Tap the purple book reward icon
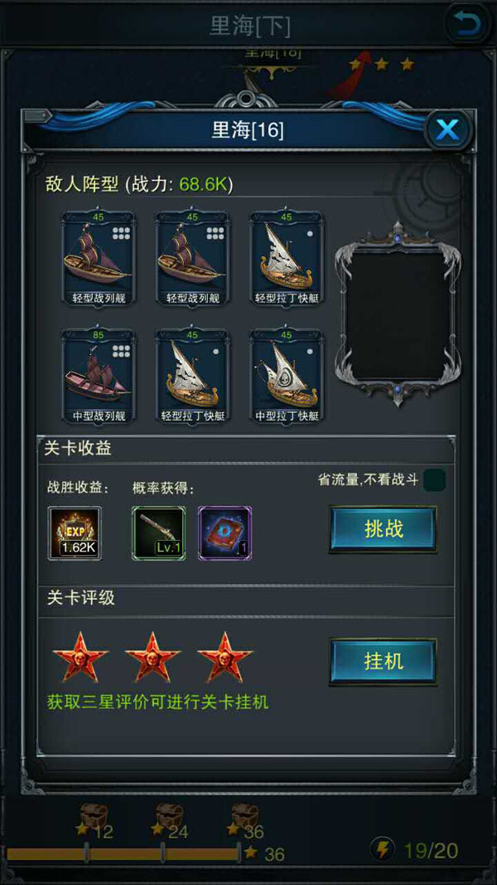This screenshot has width=497, height=885. tap(224, 532)
